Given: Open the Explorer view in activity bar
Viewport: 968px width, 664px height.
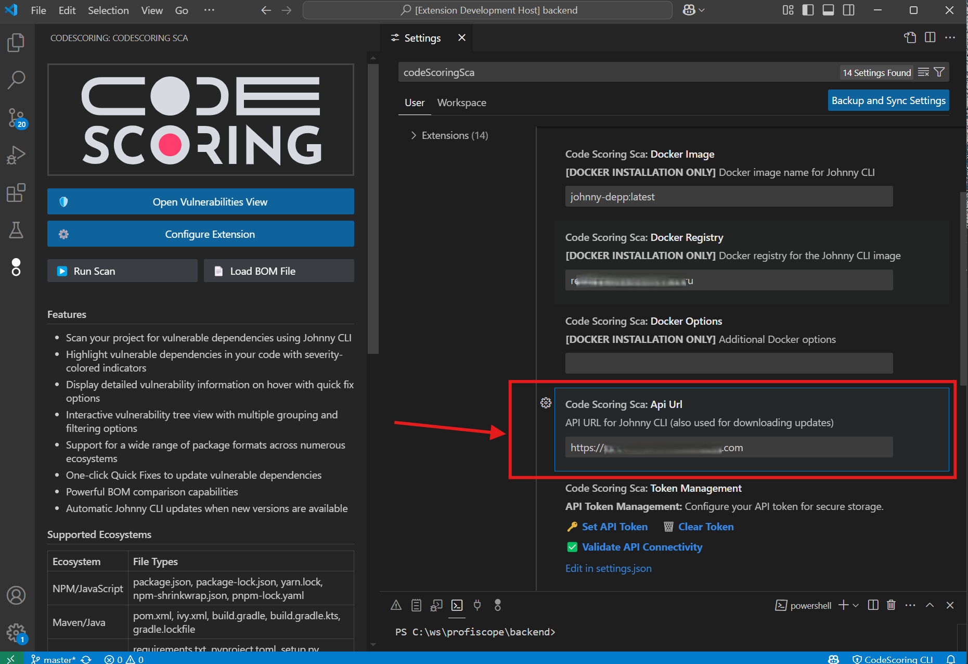Looking at the screenshot, I should [x=16, y=43].
